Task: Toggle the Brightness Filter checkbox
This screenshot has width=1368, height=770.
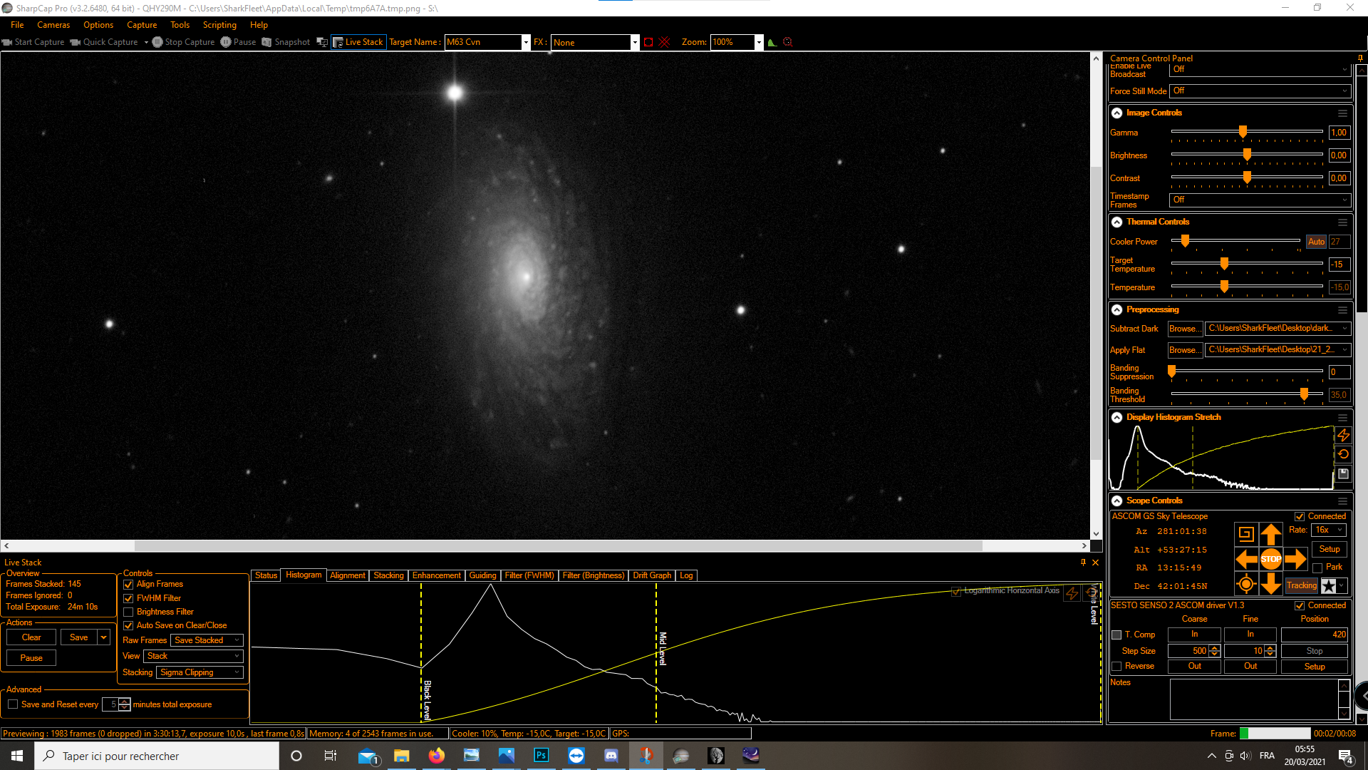Action: click(129, 612)
